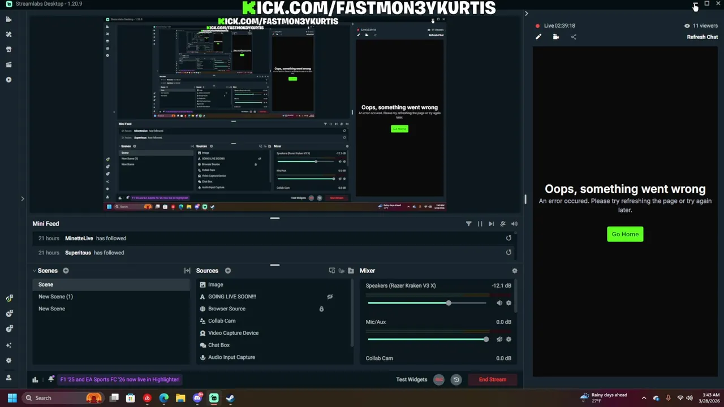Open the Recordings play icon in sidebar
The width and height of the screenshot is (724, 407).
[8, 80]
